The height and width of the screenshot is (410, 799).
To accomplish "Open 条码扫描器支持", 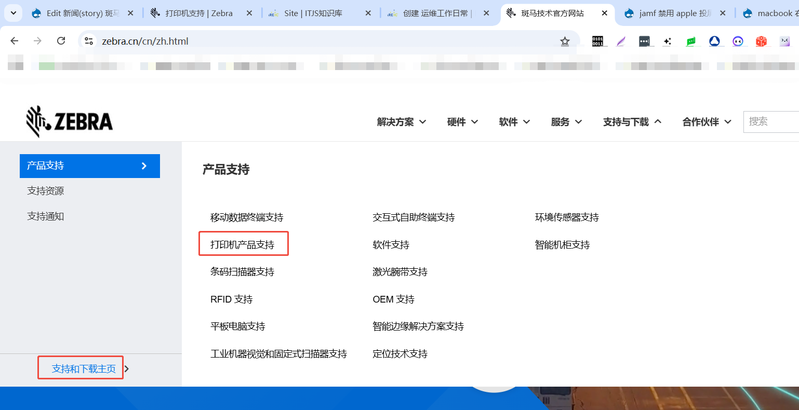I will coord(242,271).
